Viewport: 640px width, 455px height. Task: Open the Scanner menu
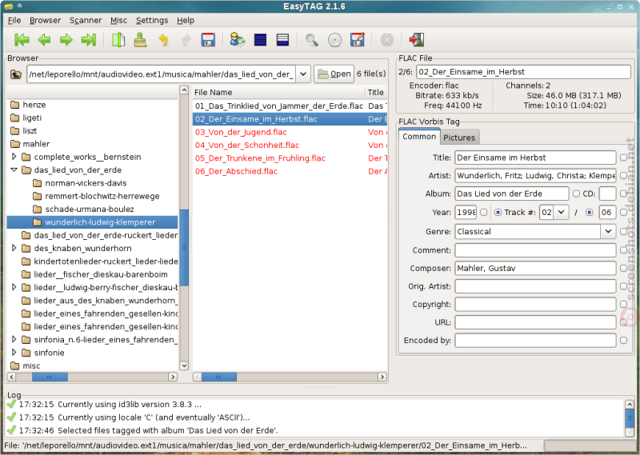(x=86, y=20)
